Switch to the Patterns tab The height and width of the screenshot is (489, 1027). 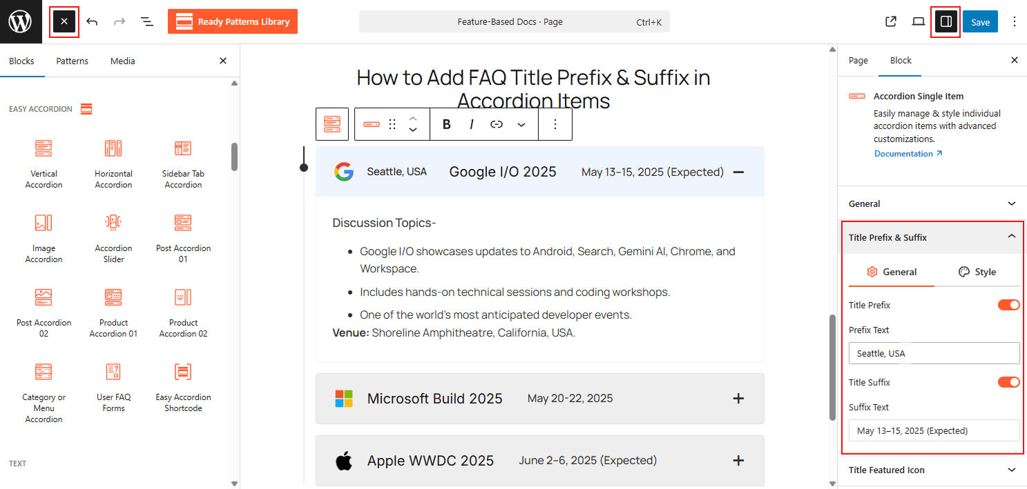pos(72,61)
